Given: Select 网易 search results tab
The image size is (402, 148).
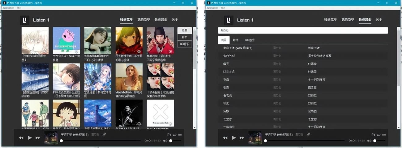Looking at the screenshot, I should (224, 40).
